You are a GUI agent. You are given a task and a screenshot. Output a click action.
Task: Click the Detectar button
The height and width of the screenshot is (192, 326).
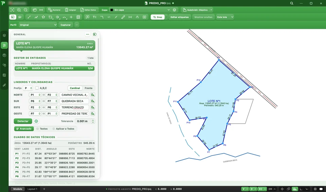pos(23,121)
